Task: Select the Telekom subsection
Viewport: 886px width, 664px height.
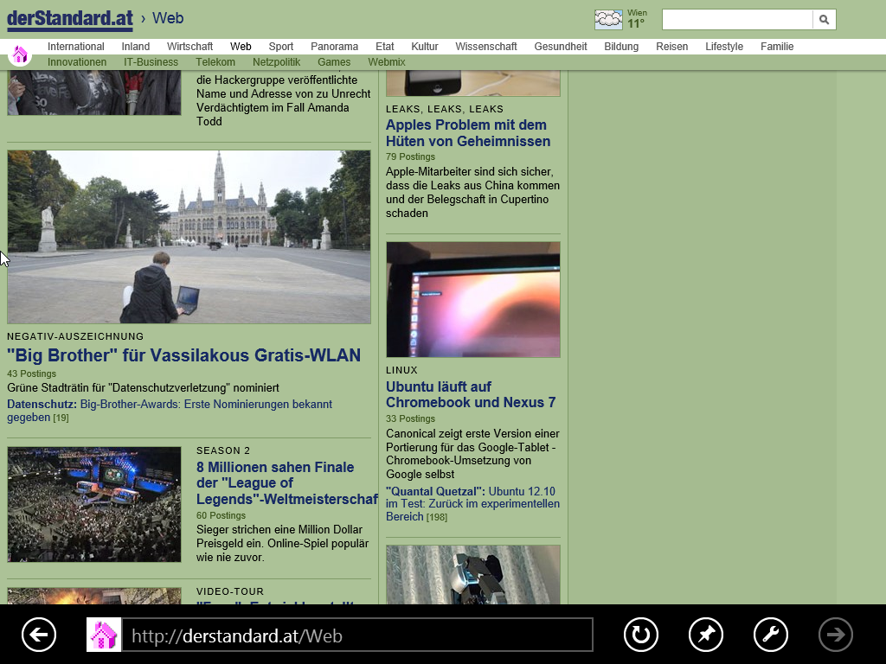Action: click(215, 62)
